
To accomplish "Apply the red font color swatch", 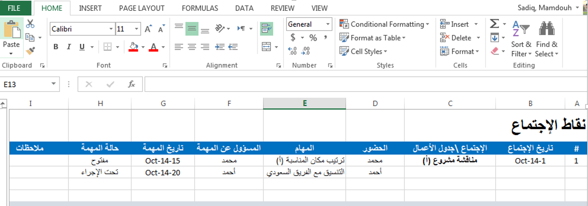I will (x=153, y=47).
